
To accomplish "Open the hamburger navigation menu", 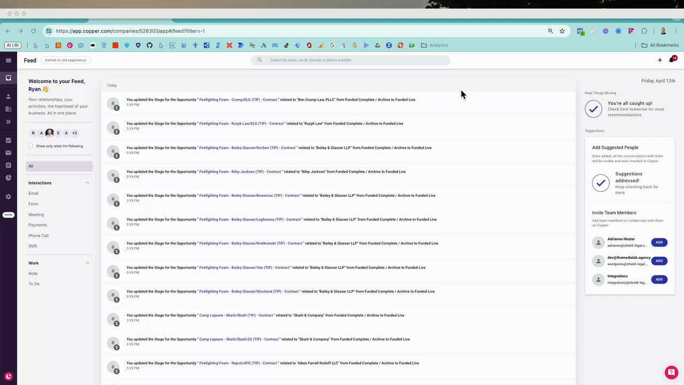I will [8, 60].
